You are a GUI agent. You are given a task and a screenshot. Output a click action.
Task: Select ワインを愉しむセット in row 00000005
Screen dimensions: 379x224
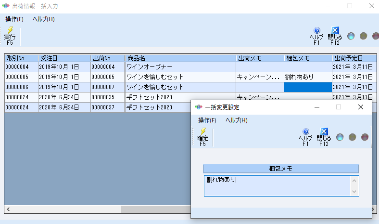click(180, 77)
